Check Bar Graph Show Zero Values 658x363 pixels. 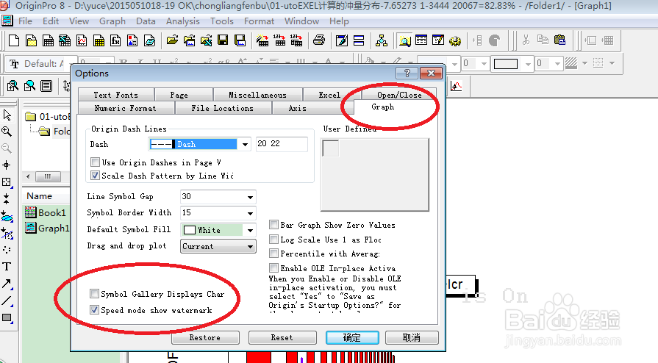pos(273,225)
